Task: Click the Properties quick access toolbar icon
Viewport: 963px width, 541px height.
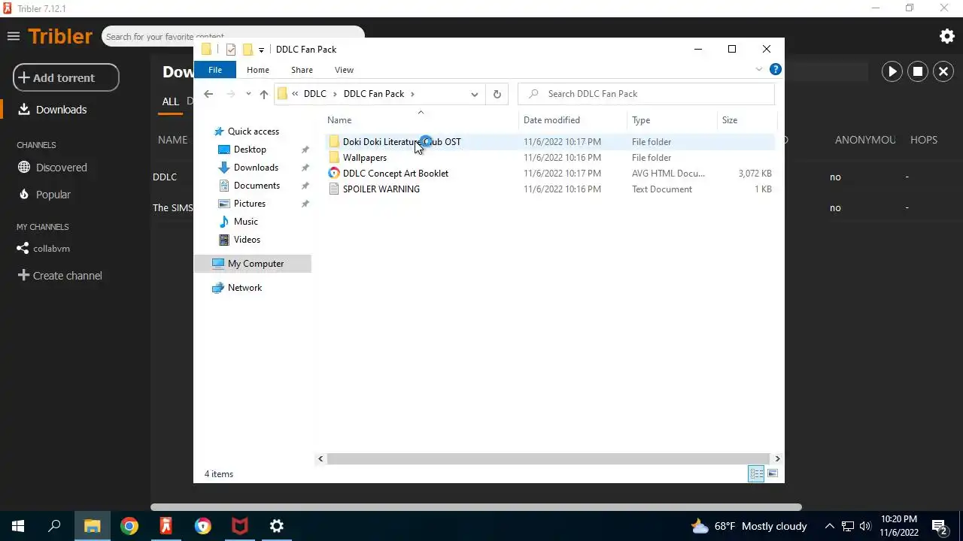Action: pyautogui.click(x=231, y=50)
